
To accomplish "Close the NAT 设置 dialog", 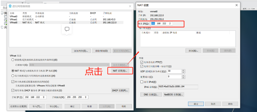I will (236, 5).
